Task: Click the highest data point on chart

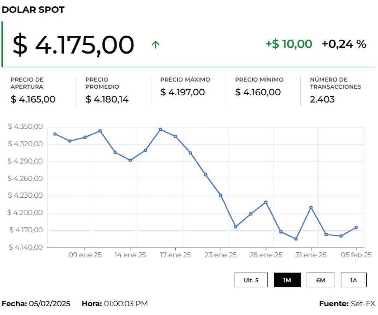Action: click(160, 129)
